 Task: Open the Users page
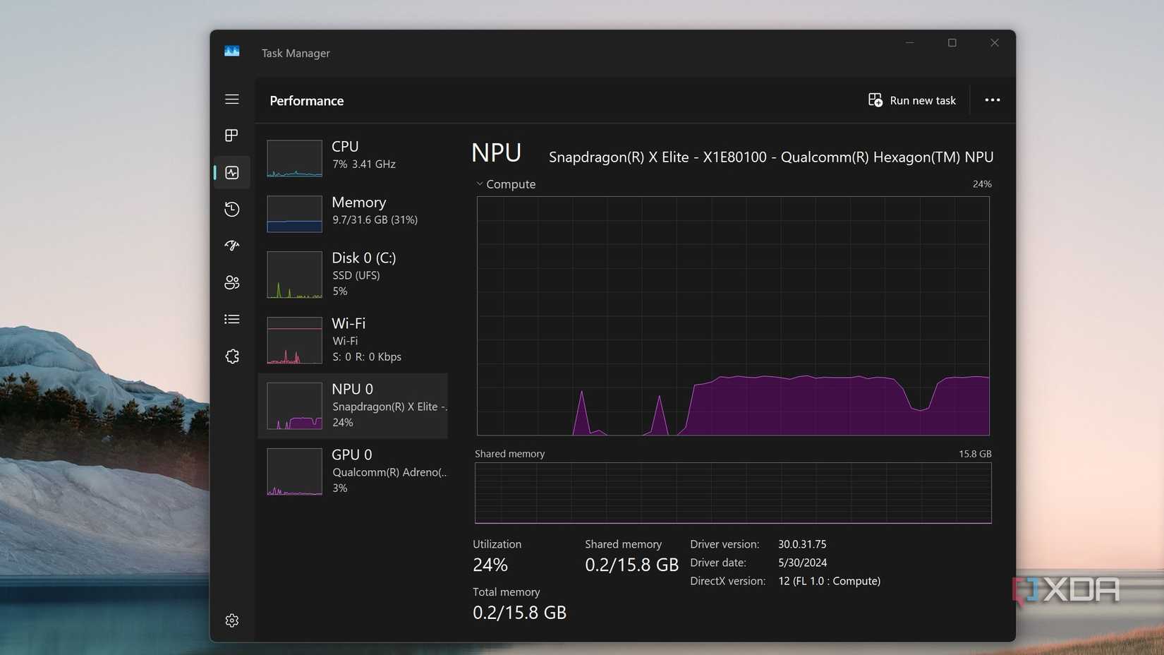[231, 282]
